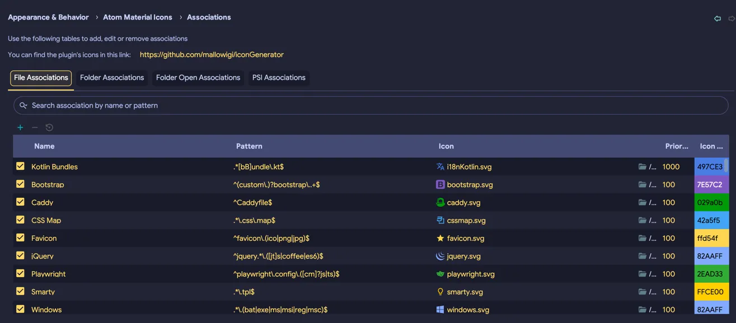
Task: Click the smarty.svg bulb icon
Action: click(x=440, y=292)
